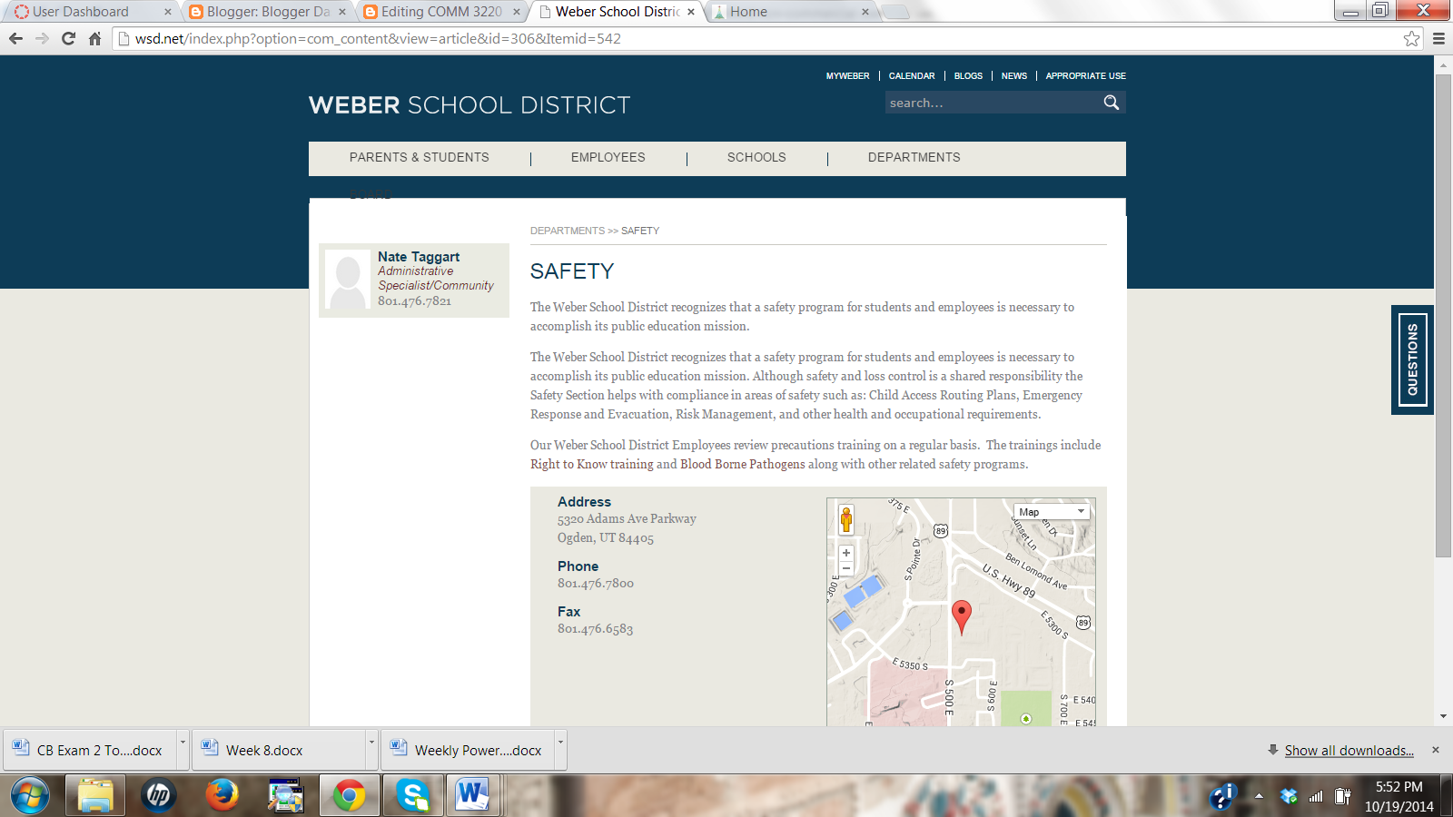Bookmark this page with the star
The image size is (1453, 817).
point(1411,39)
